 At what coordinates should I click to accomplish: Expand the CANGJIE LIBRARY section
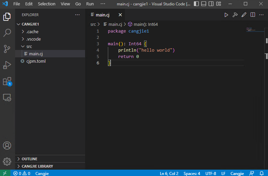(x=37, y=166)
